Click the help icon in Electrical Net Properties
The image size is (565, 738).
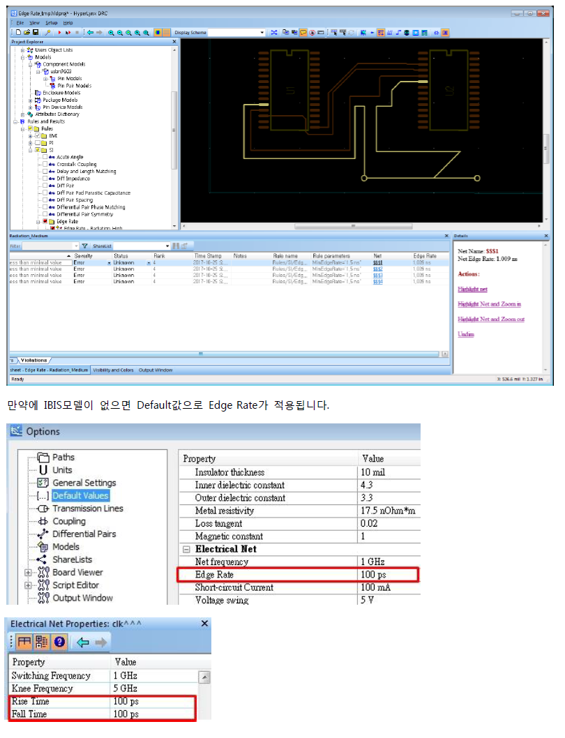(60, 642)
